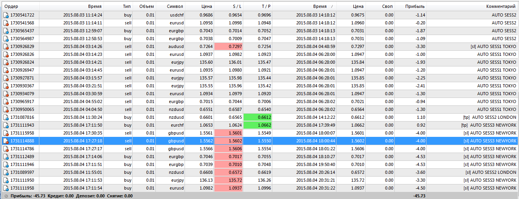Viewport: 519px width, 199px height.
Task: Click the icon beside order 1730927871
Action: click(6, 78)
